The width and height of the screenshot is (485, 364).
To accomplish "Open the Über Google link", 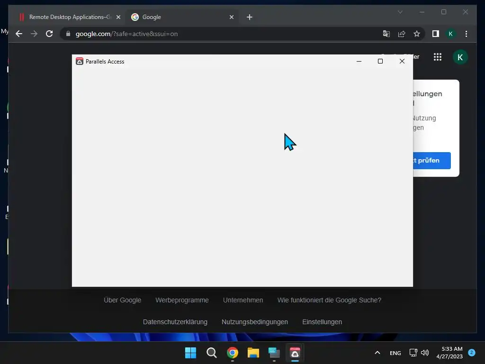I will [123, 300].
